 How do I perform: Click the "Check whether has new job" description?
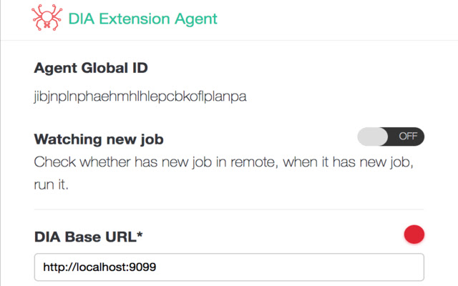(x=224, y=162)
